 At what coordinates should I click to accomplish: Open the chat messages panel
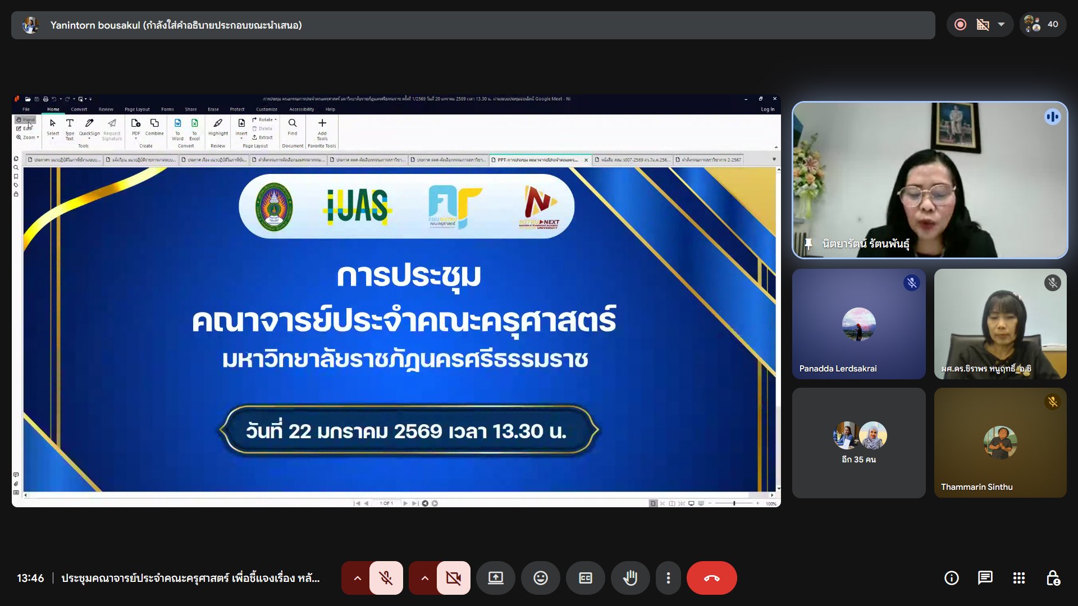pos(985,578)
